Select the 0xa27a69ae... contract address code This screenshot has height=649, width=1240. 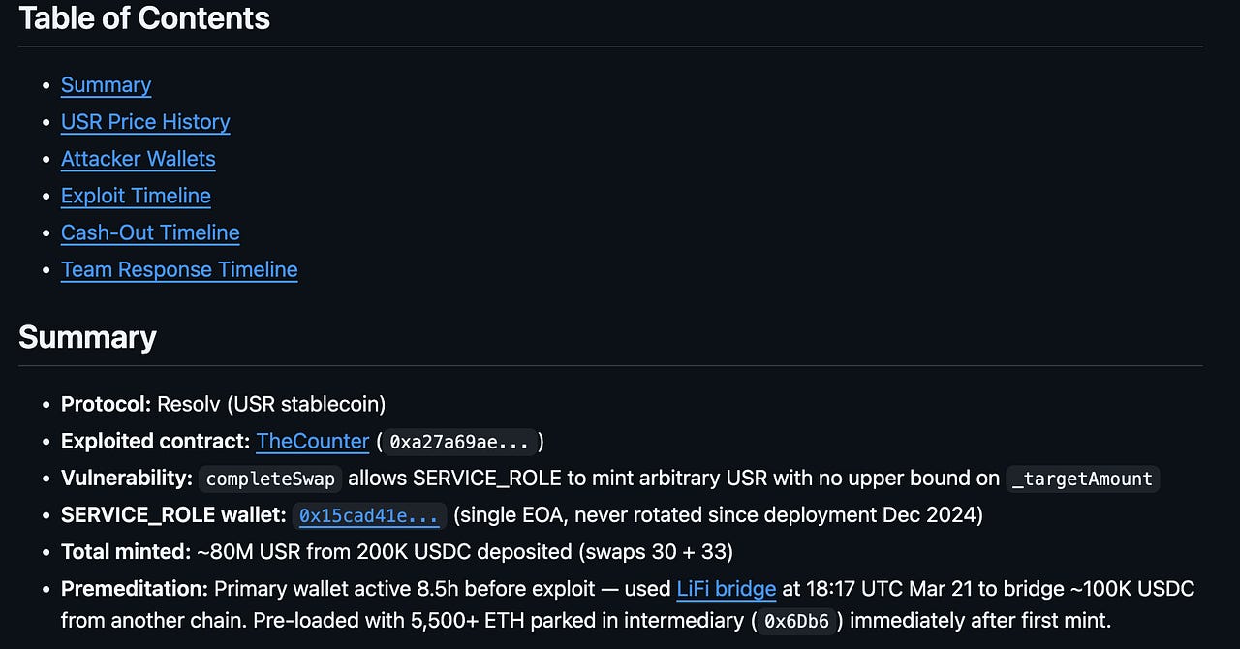[459, 442]
